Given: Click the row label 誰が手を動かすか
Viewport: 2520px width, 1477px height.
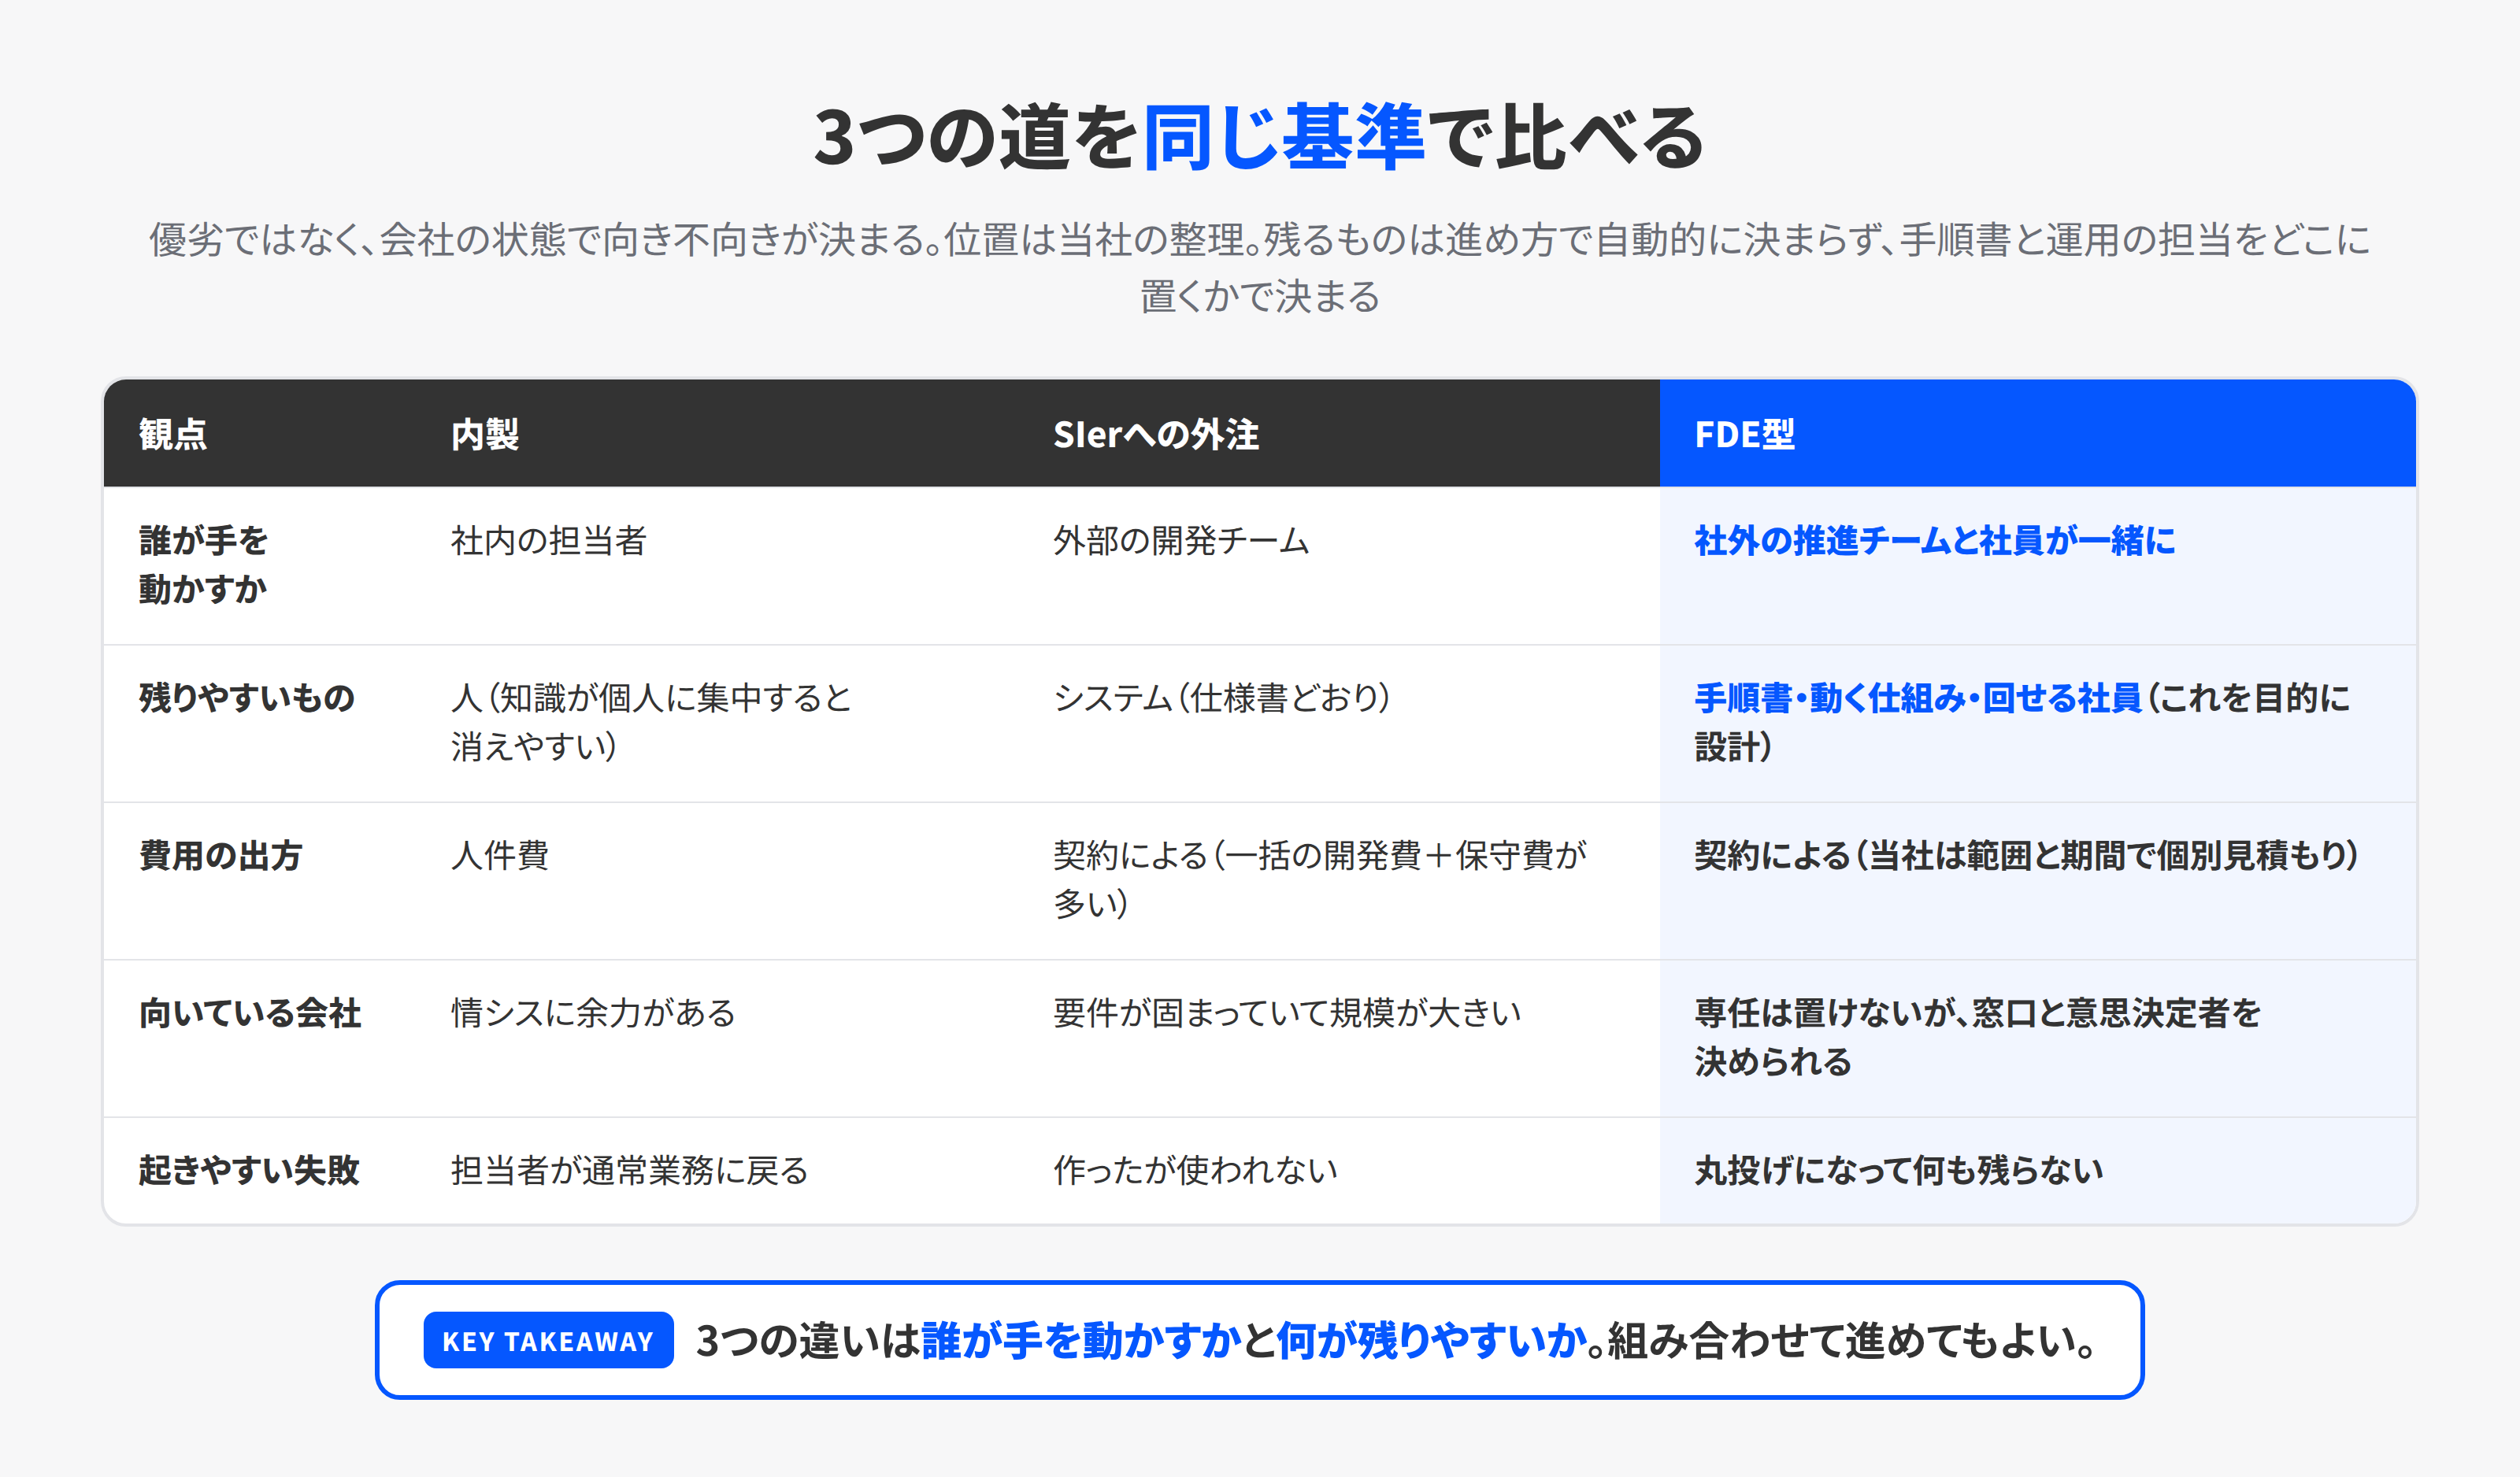Looking at the screenshot, I should click(x=204, y=565).
